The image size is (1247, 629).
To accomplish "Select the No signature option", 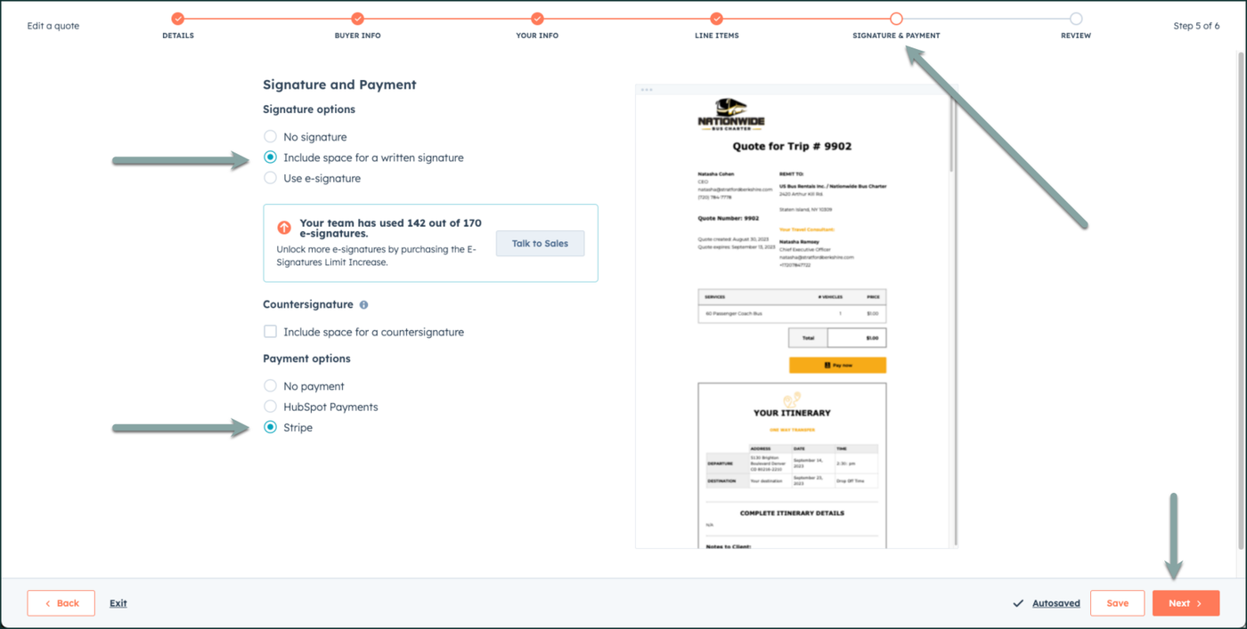I will (x=270, y=137).
